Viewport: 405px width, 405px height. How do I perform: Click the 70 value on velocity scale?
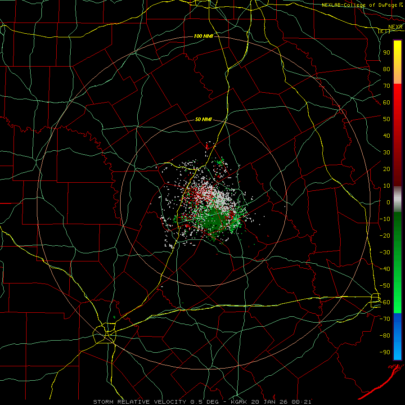(387, 86)
